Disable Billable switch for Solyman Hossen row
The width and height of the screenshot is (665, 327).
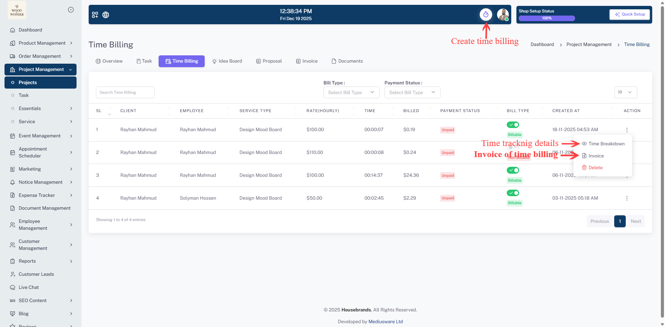click(x=513, y=193)
